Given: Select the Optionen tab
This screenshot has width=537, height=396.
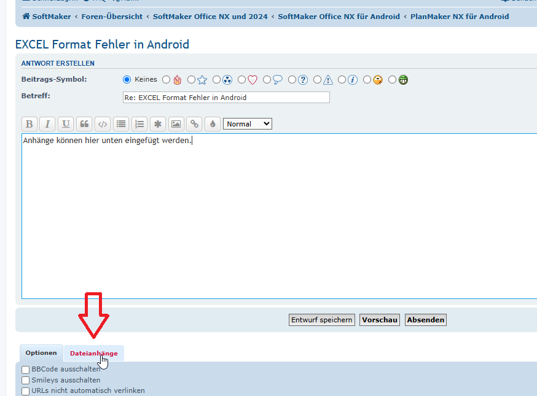Looking at the screenshot, I should click(x=41, y=353).
